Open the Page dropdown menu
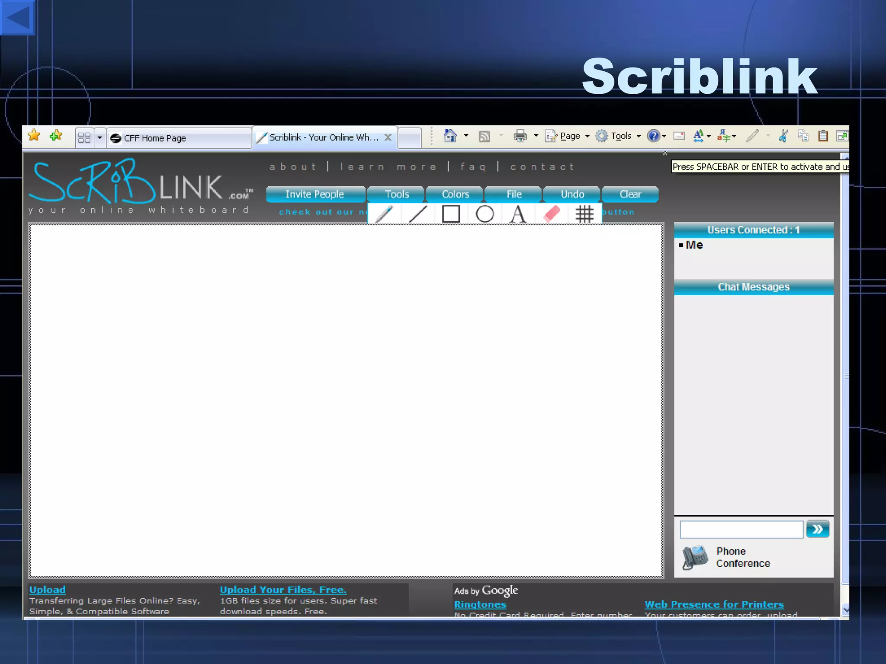The width and height of the screenshot is (886, 664). [x=567, y=136]
